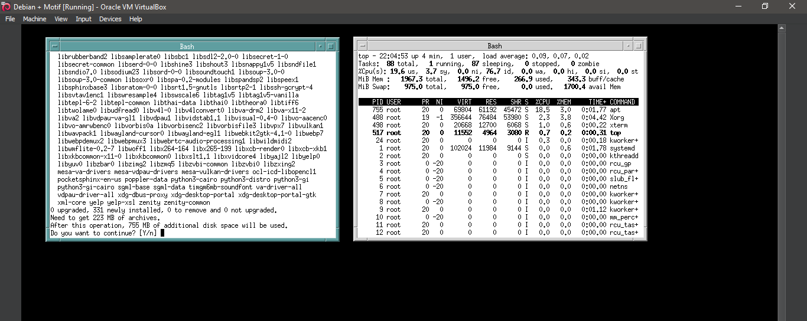The image size is (807, 321).
Task: Select the apt process row in top
Action: [498, 110]
